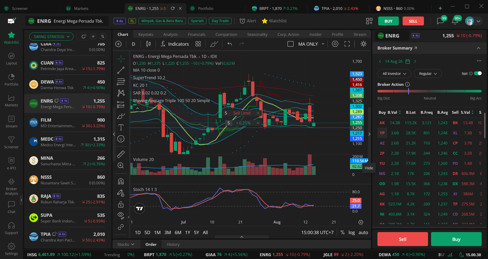
Task: Open the Fibonacci retracement tool
Action: point(121,82)
